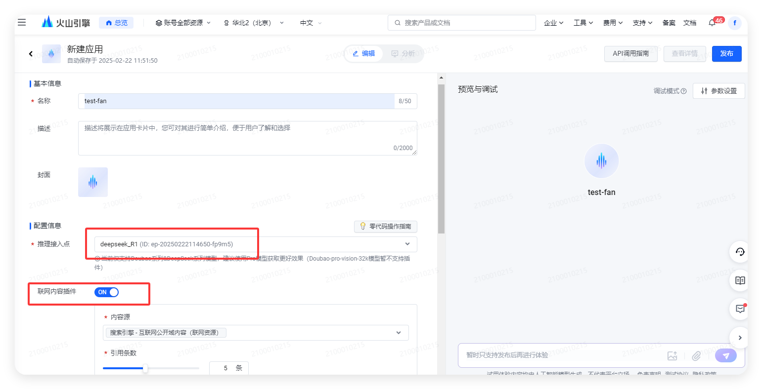Go back with the left arrow
The width and height of the screenshot is (762, 389).
pyautogui.click(x=31, y=54)
